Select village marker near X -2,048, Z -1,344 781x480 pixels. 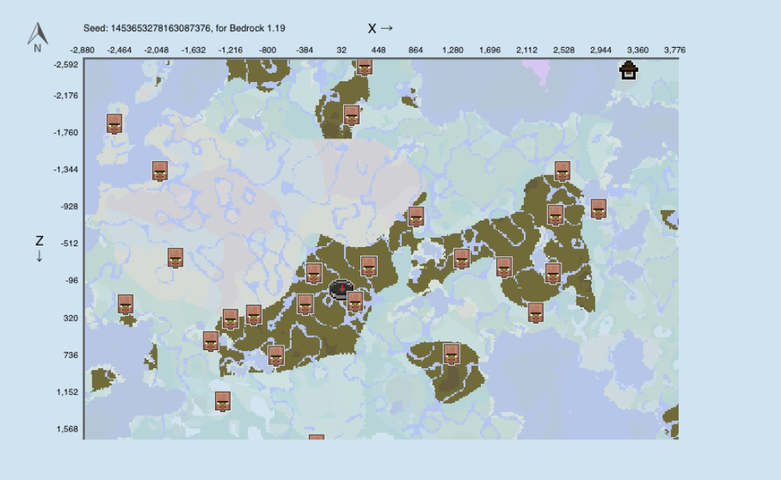160,170
